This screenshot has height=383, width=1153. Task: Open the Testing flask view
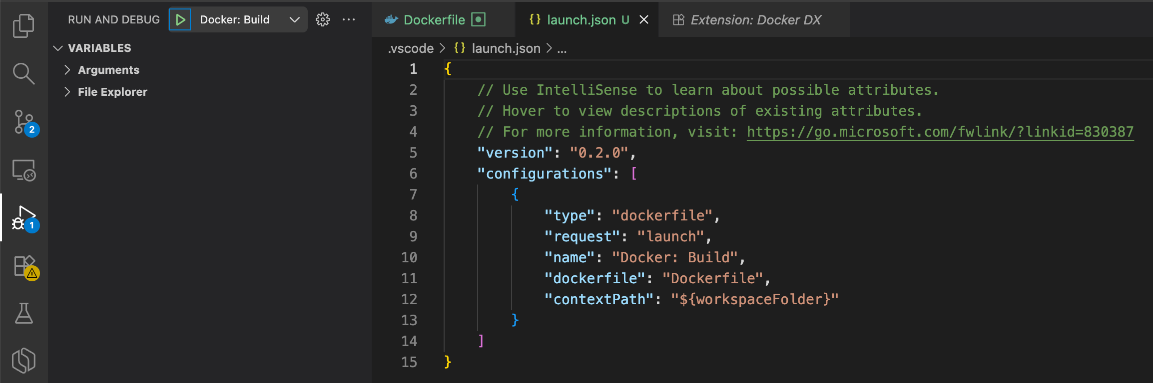(23, 313)
